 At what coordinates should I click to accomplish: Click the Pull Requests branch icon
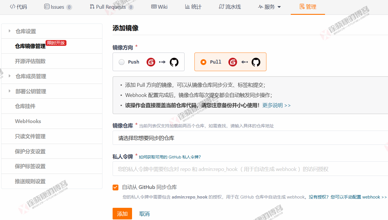92,7
